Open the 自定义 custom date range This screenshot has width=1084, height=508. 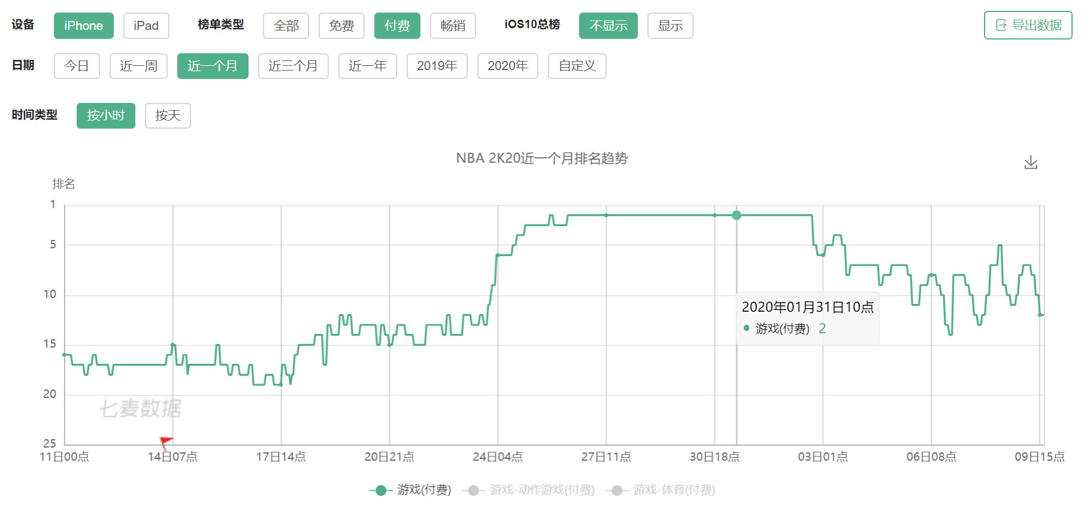pos(577,66)
